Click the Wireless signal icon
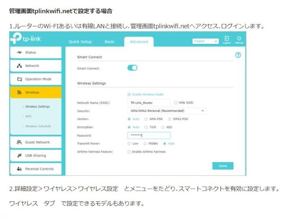This screenshot has width=289, height=219. point(19,92)
